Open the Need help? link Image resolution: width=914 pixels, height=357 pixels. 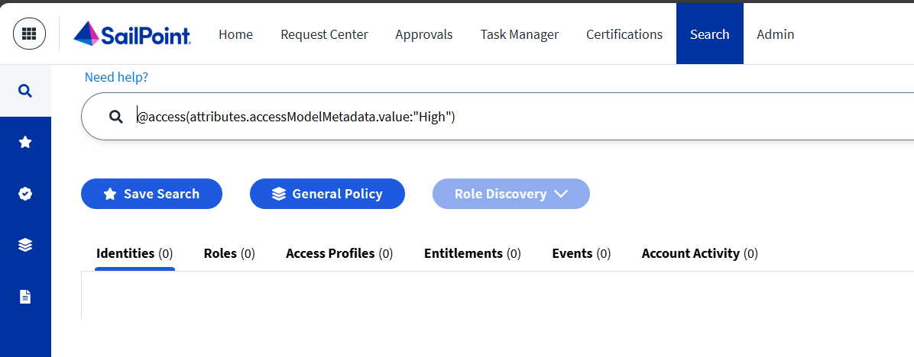[116, 77]
